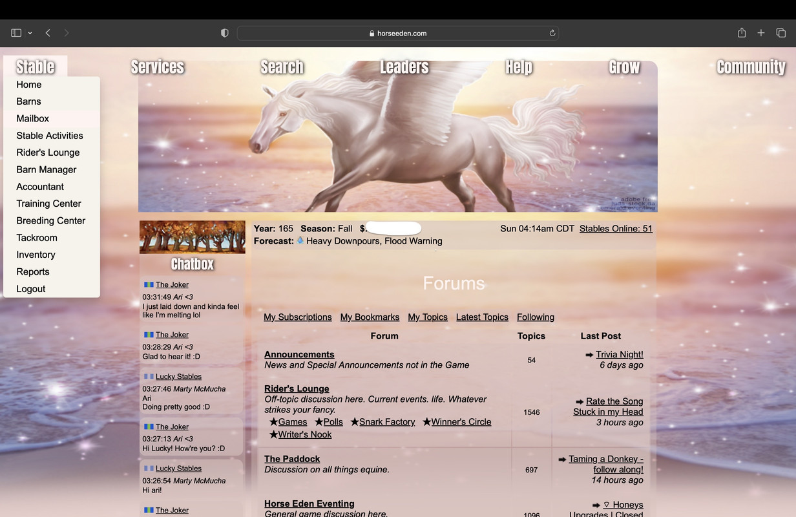Toggle the Safari sidebar icon
The height and width of the screenshot is (517, 796).
click(16, 33)
